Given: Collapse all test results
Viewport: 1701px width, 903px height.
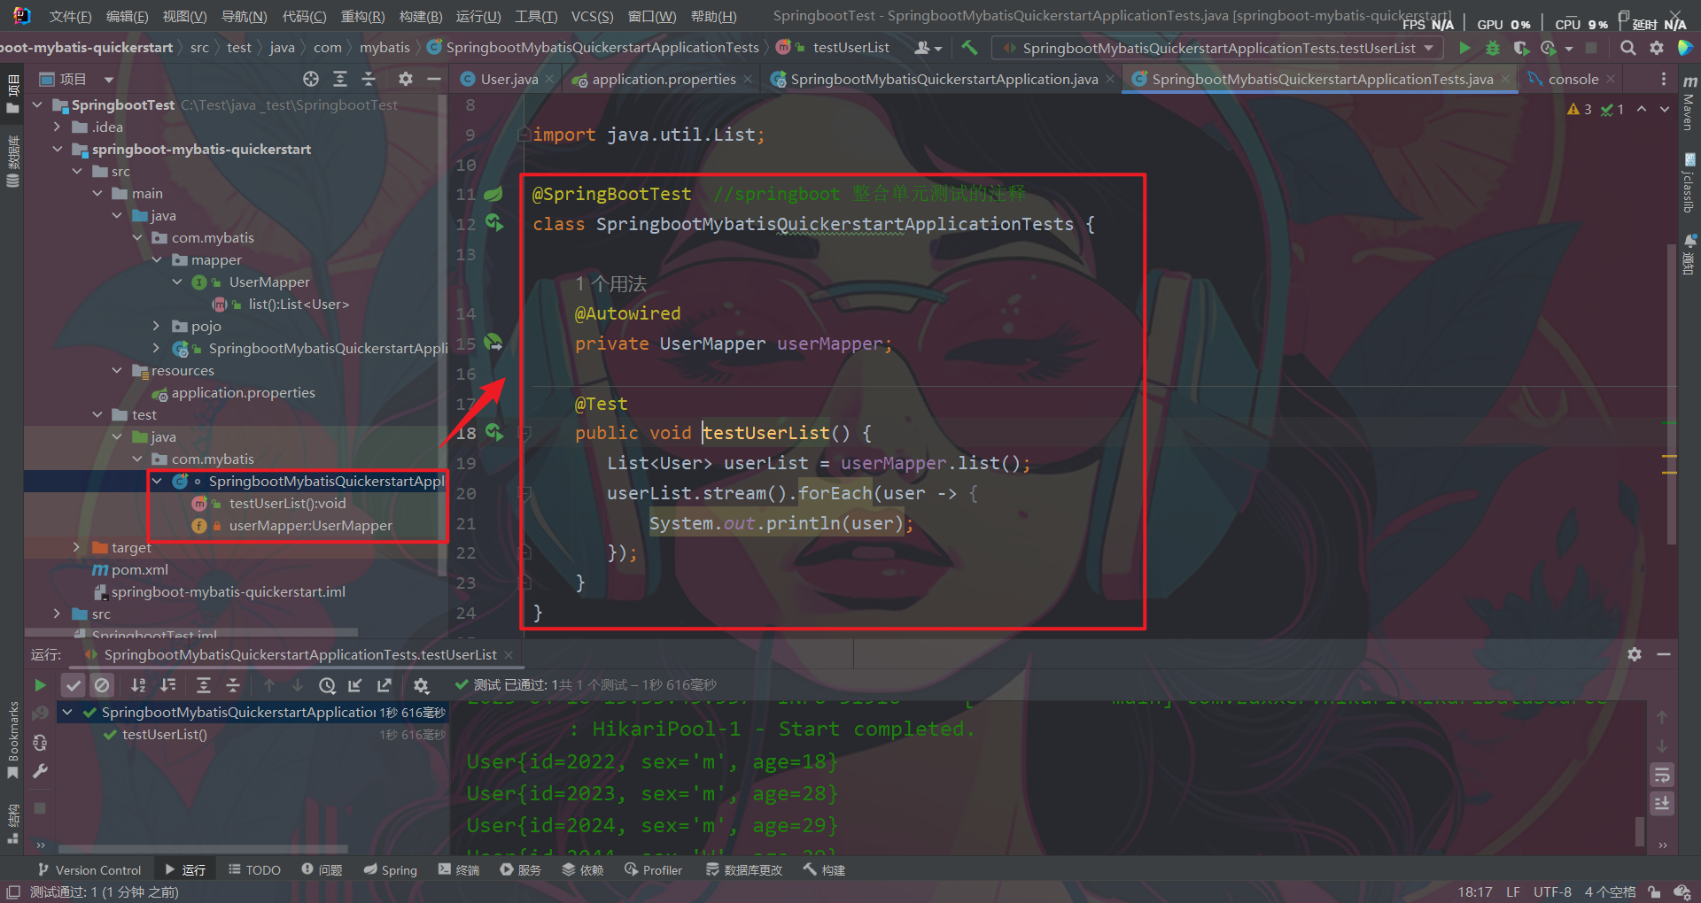Looking at the screenshot, I should [232, 685].
